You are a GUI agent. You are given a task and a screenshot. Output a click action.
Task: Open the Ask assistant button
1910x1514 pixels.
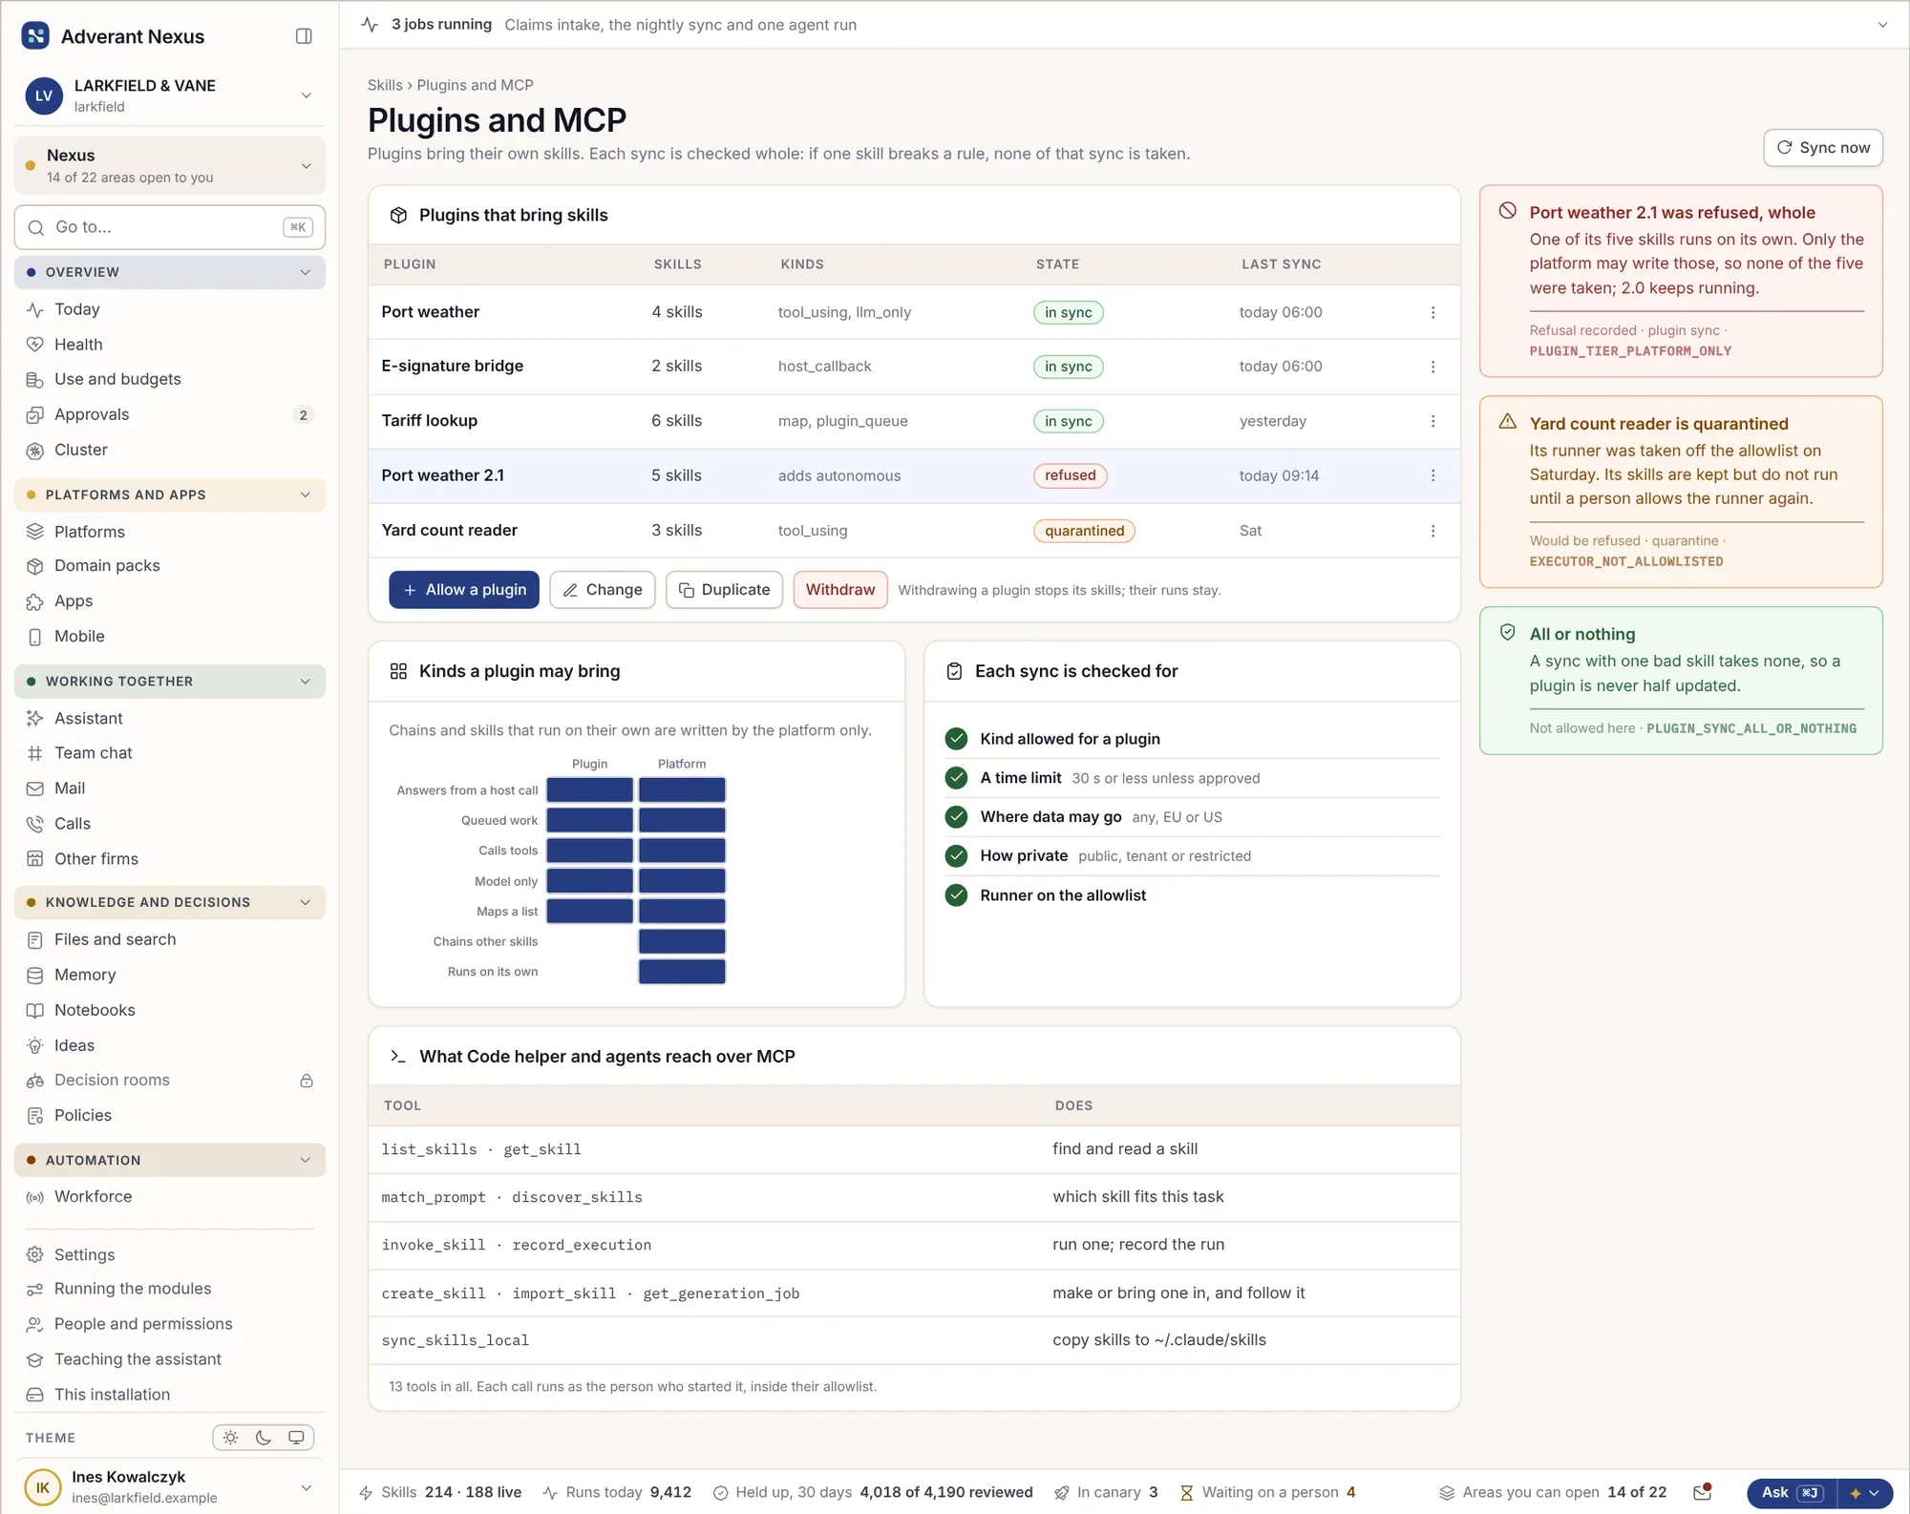pyautogui.click(x=1792, y=1493)
